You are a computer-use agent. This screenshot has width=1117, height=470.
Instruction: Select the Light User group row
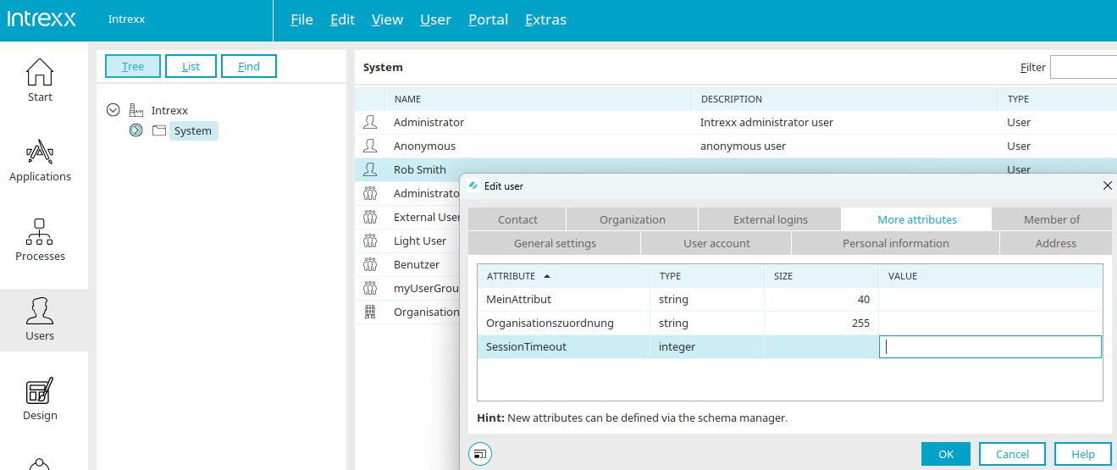408,241
